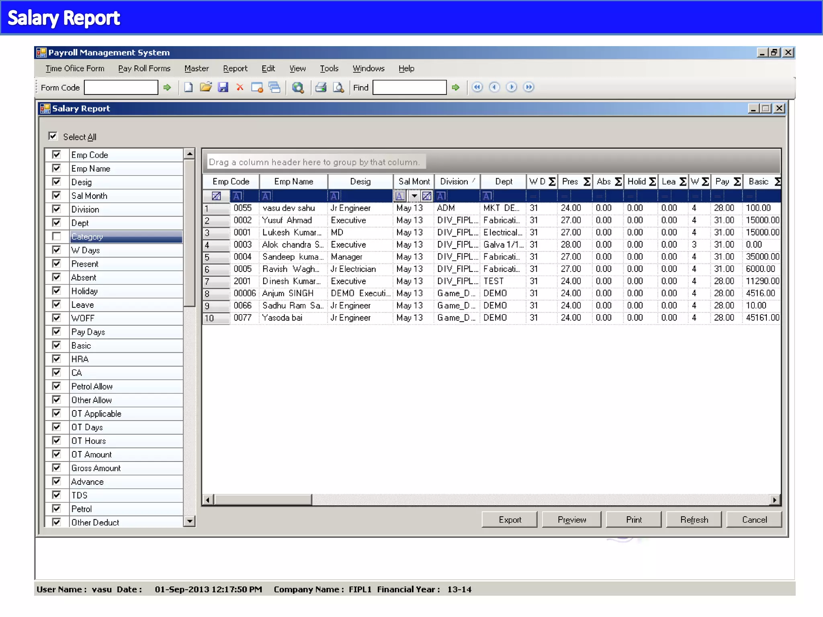
Task: Click the Save floppy disk icon
Action: pyautogui.click(x=223, y=87)
